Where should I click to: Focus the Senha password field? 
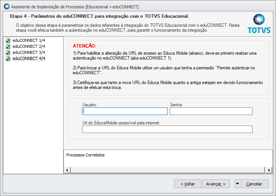click(211, 111)
